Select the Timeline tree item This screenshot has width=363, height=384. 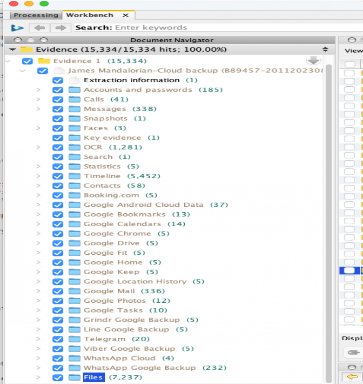[102, 176]
